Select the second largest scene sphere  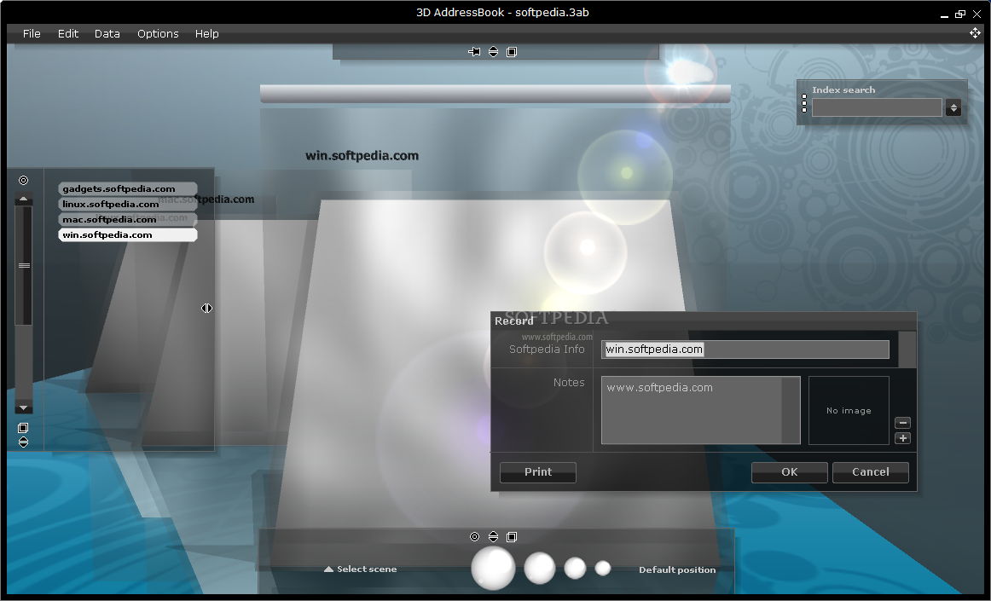[x=540, y=568]
